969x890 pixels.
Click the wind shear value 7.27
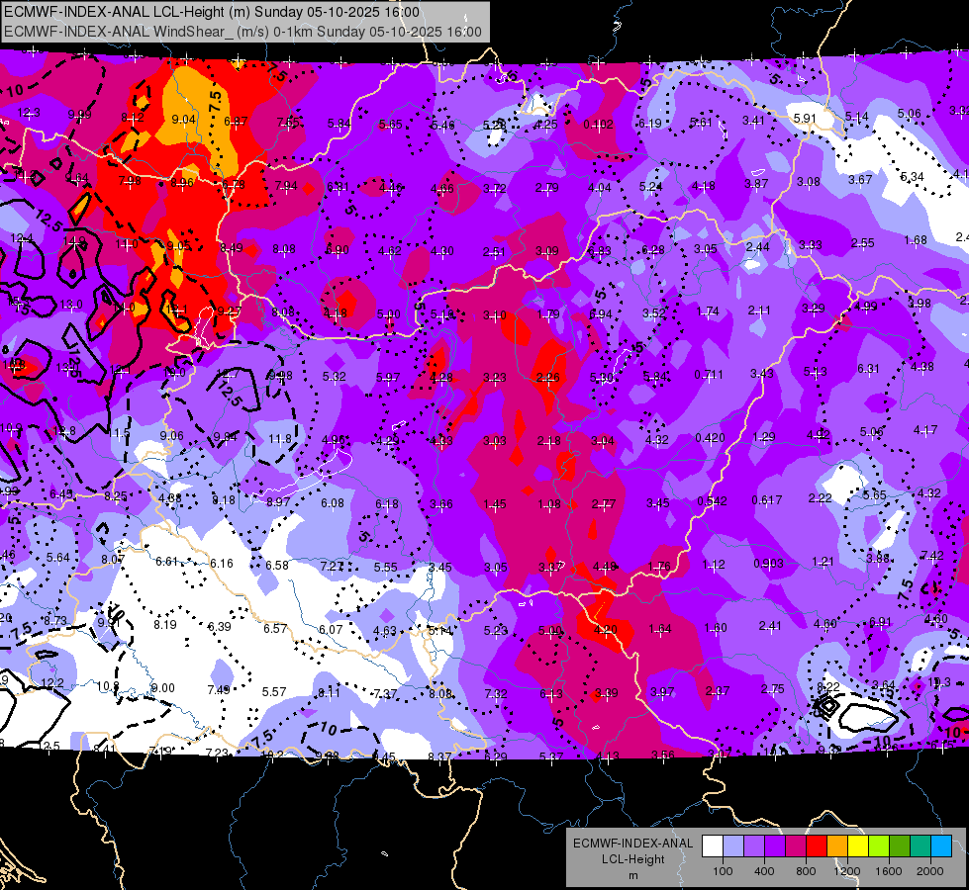click(x=332, y=567)
